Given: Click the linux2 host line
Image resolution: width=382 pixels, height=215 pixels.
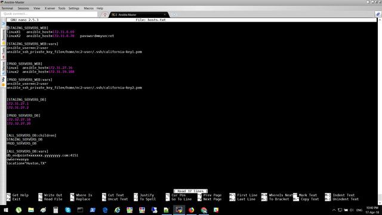Looking at the screenshot, I should pos(41,72).
